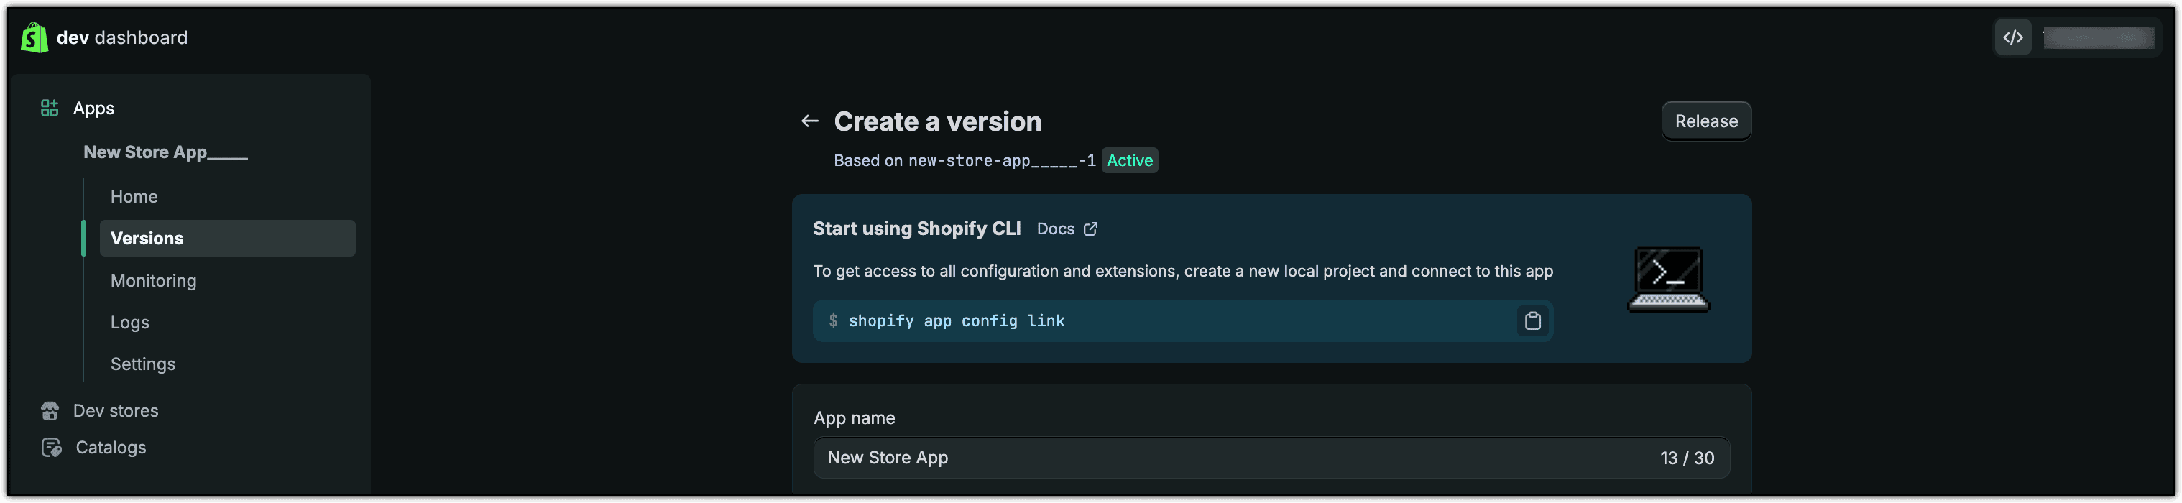Click the '13 / 30' character counter
The height and width of the screenshot is (503, 2182).
pyautogui.click(x=1687, y=458)
